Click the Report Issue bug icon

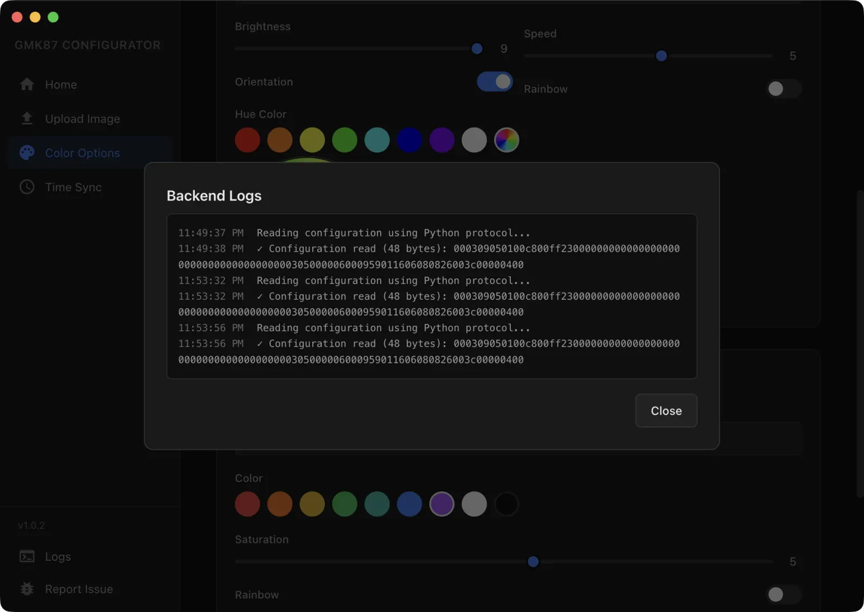coord(27,589)
